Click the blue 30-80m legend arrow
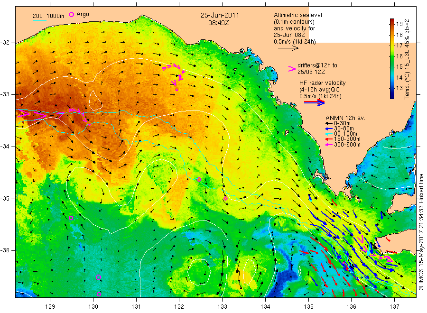 point(329,129)
